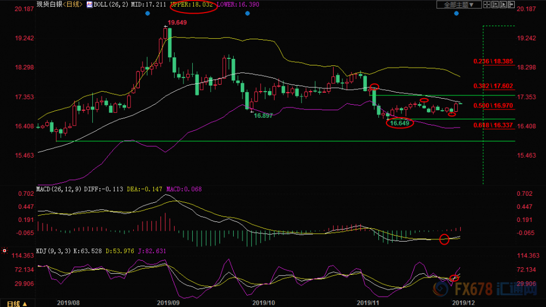The width and height of the screenshot is (546, 307).
Task: Click 19.242 on the left price axis
Action: coord(25,38)
